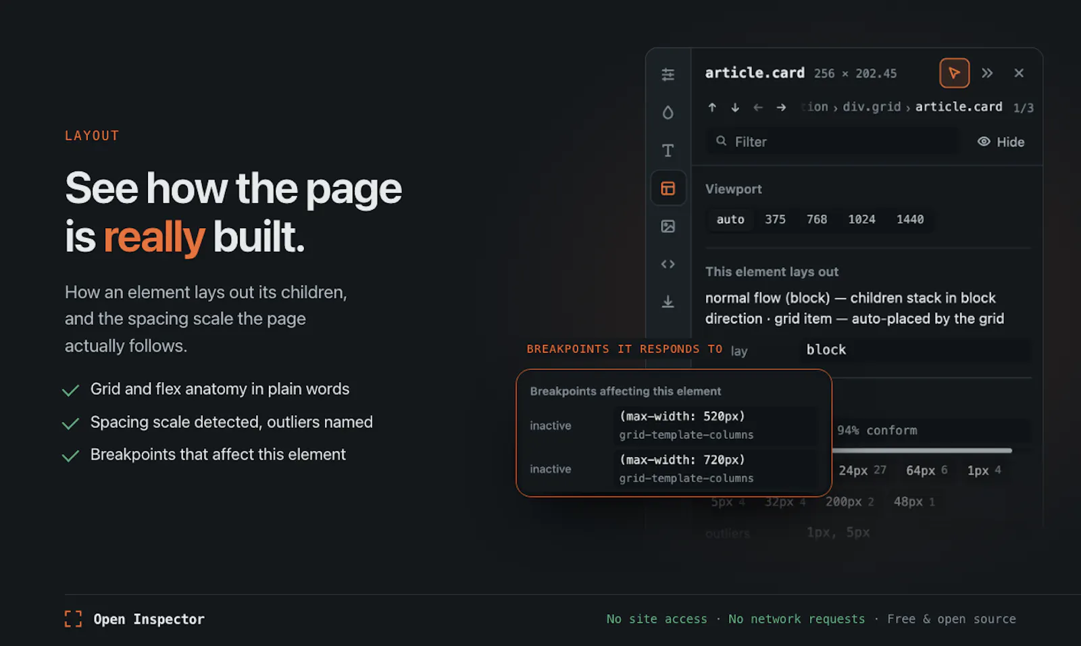Click the download export icon

tap(668, 302)
